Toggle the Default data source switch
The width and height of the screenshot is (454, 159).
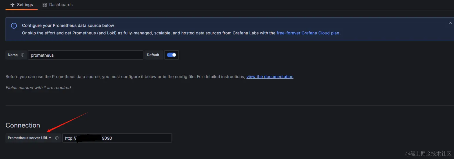coord(172,55)
